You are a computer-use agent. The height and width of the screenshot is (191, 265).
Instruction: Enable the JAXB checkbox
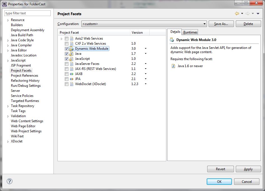pos(66,74)
